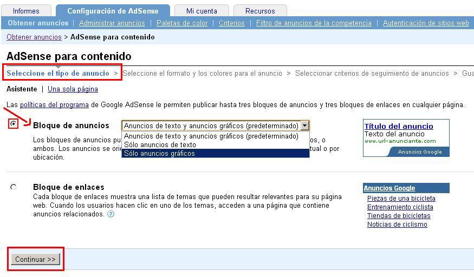This screenshot has height=277, width=474.
Task: Open the Recursos tab
Action: point(260,11)
